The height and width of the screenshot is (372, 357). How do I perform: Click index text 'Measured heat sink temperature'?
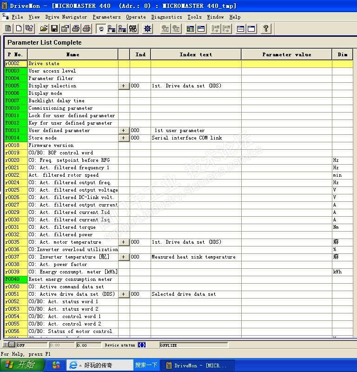pyautogui.click(x=193, y=257)
